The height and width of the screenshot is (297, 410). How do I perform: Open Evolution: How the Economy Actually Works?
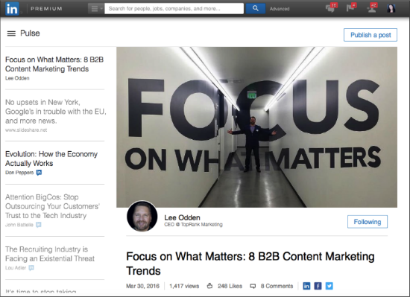(x=51, y=159)
